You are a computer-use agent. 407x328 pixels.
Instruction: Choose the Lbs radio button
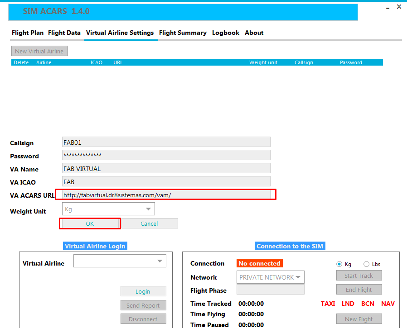tap(366, 264)
